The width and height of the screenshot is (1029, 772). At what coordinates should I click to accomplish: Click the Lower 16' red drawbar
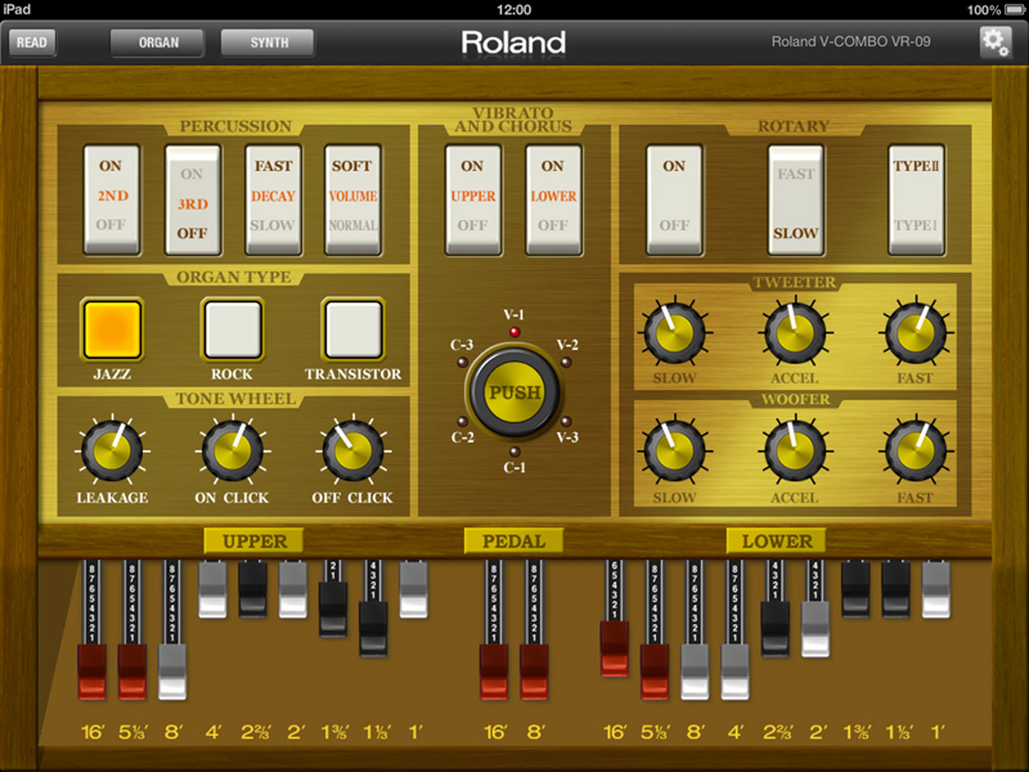coord(614,649)
